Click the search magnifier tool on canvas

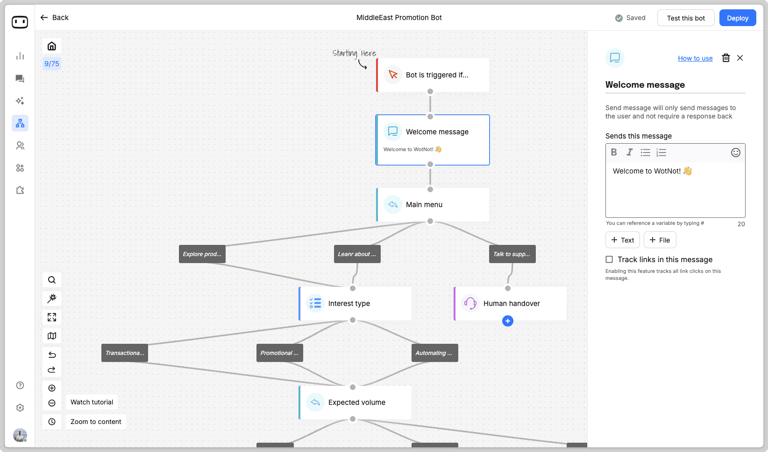pos(52,280)
